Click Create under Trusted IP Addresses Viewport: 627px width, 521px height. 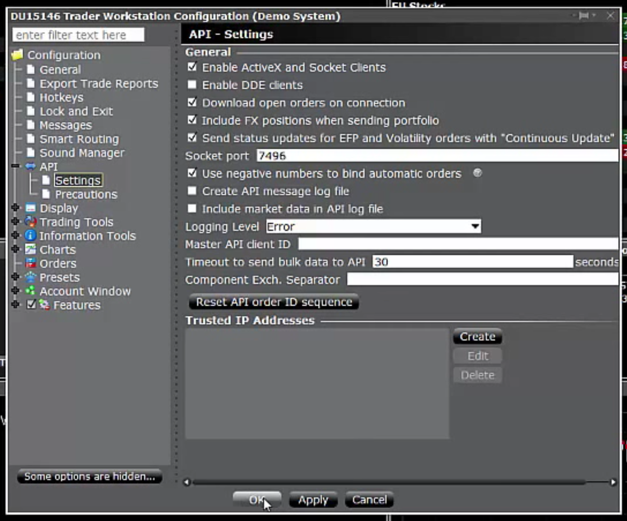(478, 337)
